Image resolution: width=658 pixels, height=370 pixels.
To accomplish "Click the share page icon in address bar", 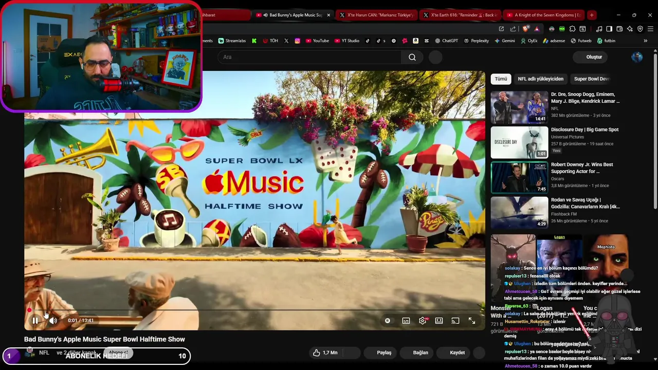I will (x=513, y=29).
